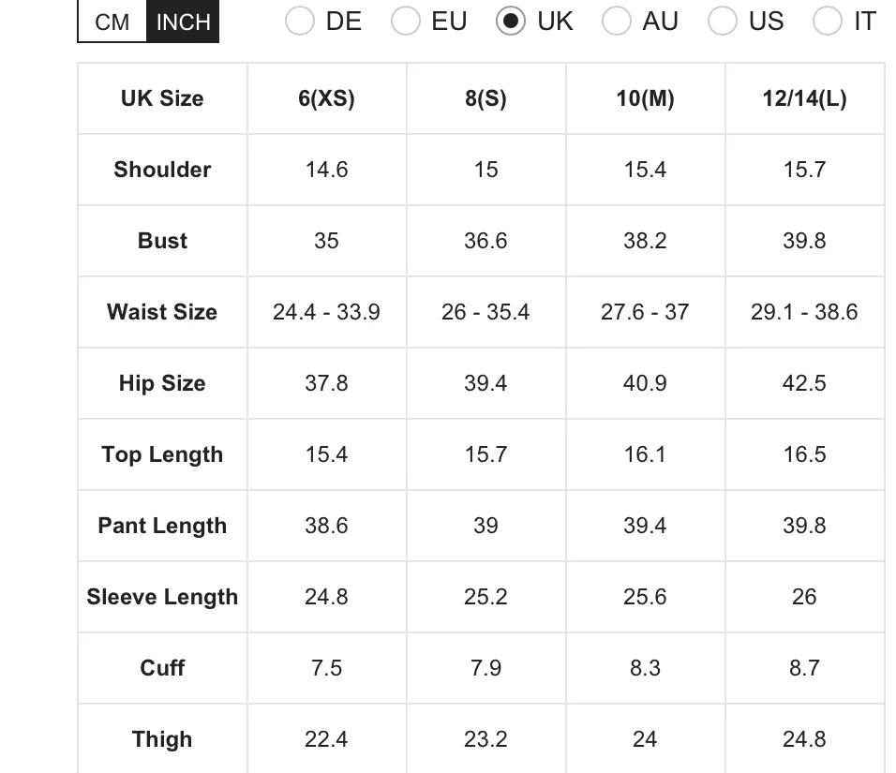Click the 10(M) column header

click(645, 98)
